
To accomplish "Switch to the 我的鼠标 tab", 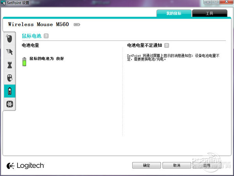I will pyautogui.click(x=174, y=13).
